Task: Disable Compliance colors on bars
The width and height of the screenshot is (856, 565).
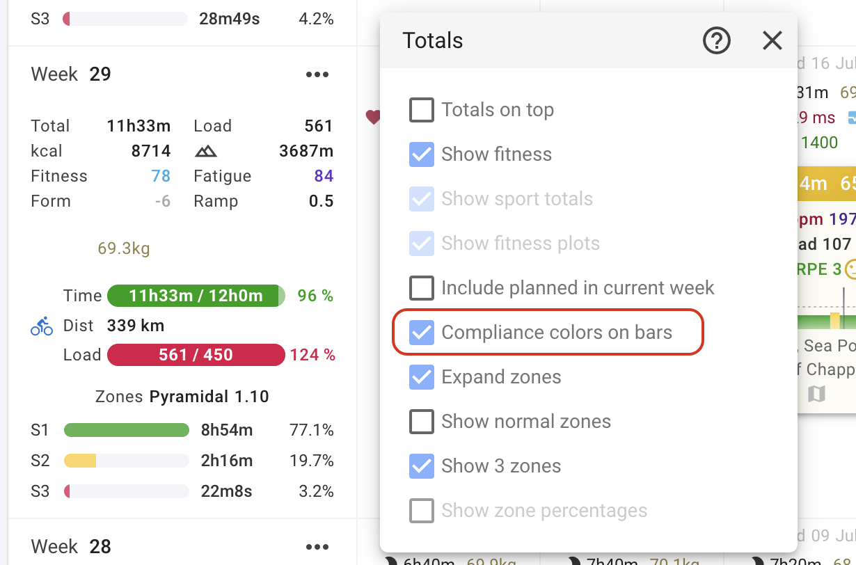Action: coord(422,333)
